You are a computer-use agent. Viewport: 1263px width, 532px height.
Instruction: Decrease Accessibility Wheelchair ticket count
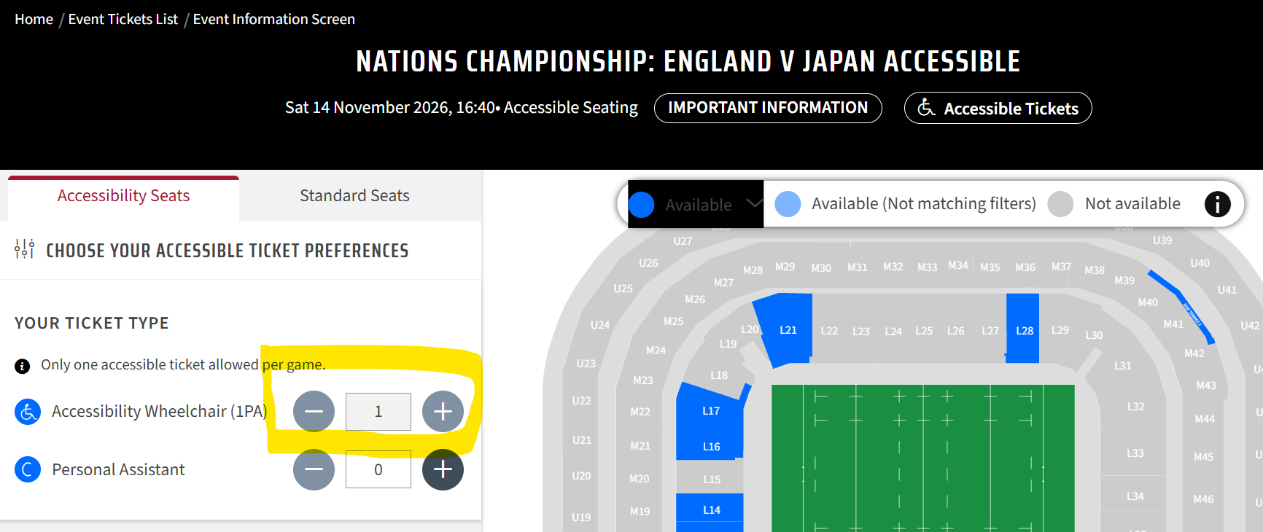[314, 411]
